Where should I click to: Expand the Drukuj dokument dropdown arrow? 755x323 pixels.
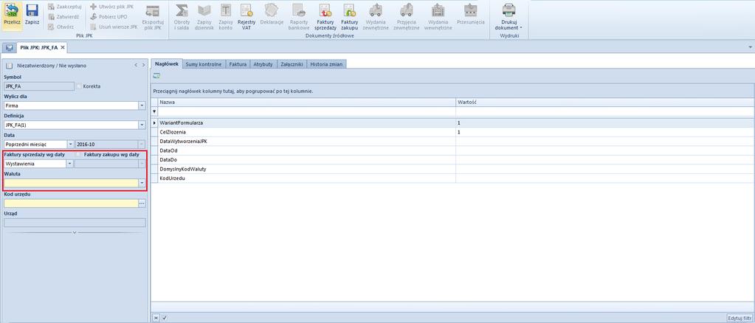click(521, 28)
